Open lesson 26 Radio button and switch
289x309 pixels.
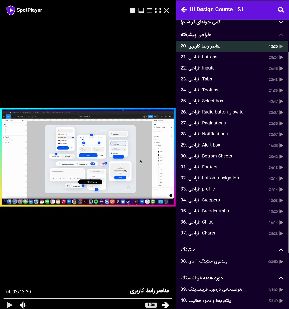coord(232,112)
